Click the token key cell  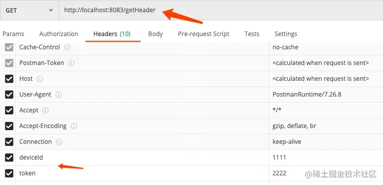click(142, 173)
